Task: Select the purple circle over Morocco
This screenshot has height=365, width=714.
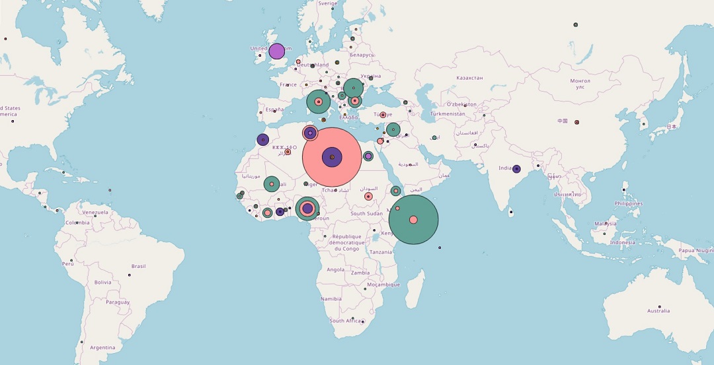Action: pyautogui.click(x=262, y=139)
